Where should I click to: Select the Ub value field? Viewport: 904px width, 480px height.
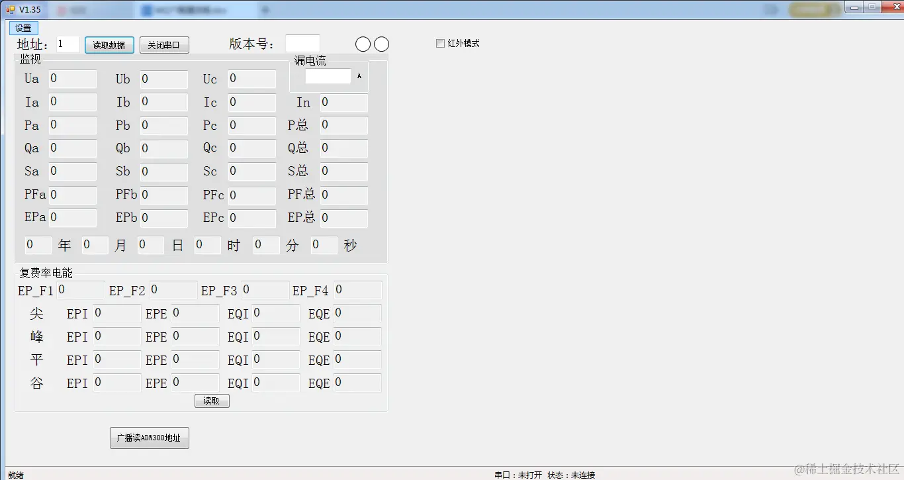pos(164,79)
